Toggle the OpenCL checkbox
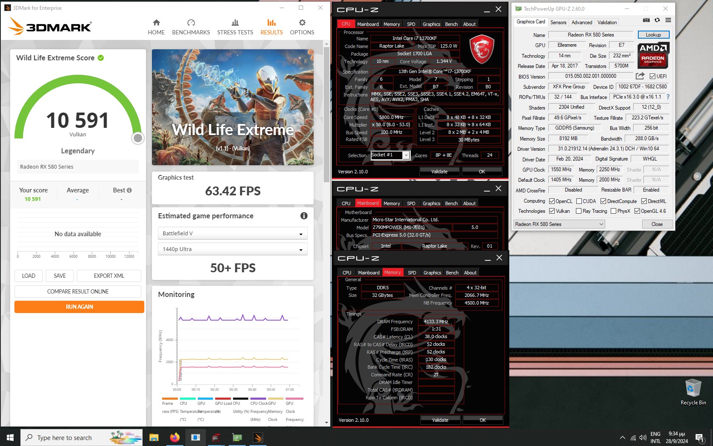 (x=552, y=201)
